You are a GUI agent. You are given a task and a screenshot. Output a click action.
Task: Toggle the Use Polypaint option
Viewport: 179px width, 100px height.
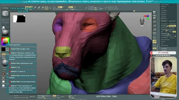[x=165, y=37]
